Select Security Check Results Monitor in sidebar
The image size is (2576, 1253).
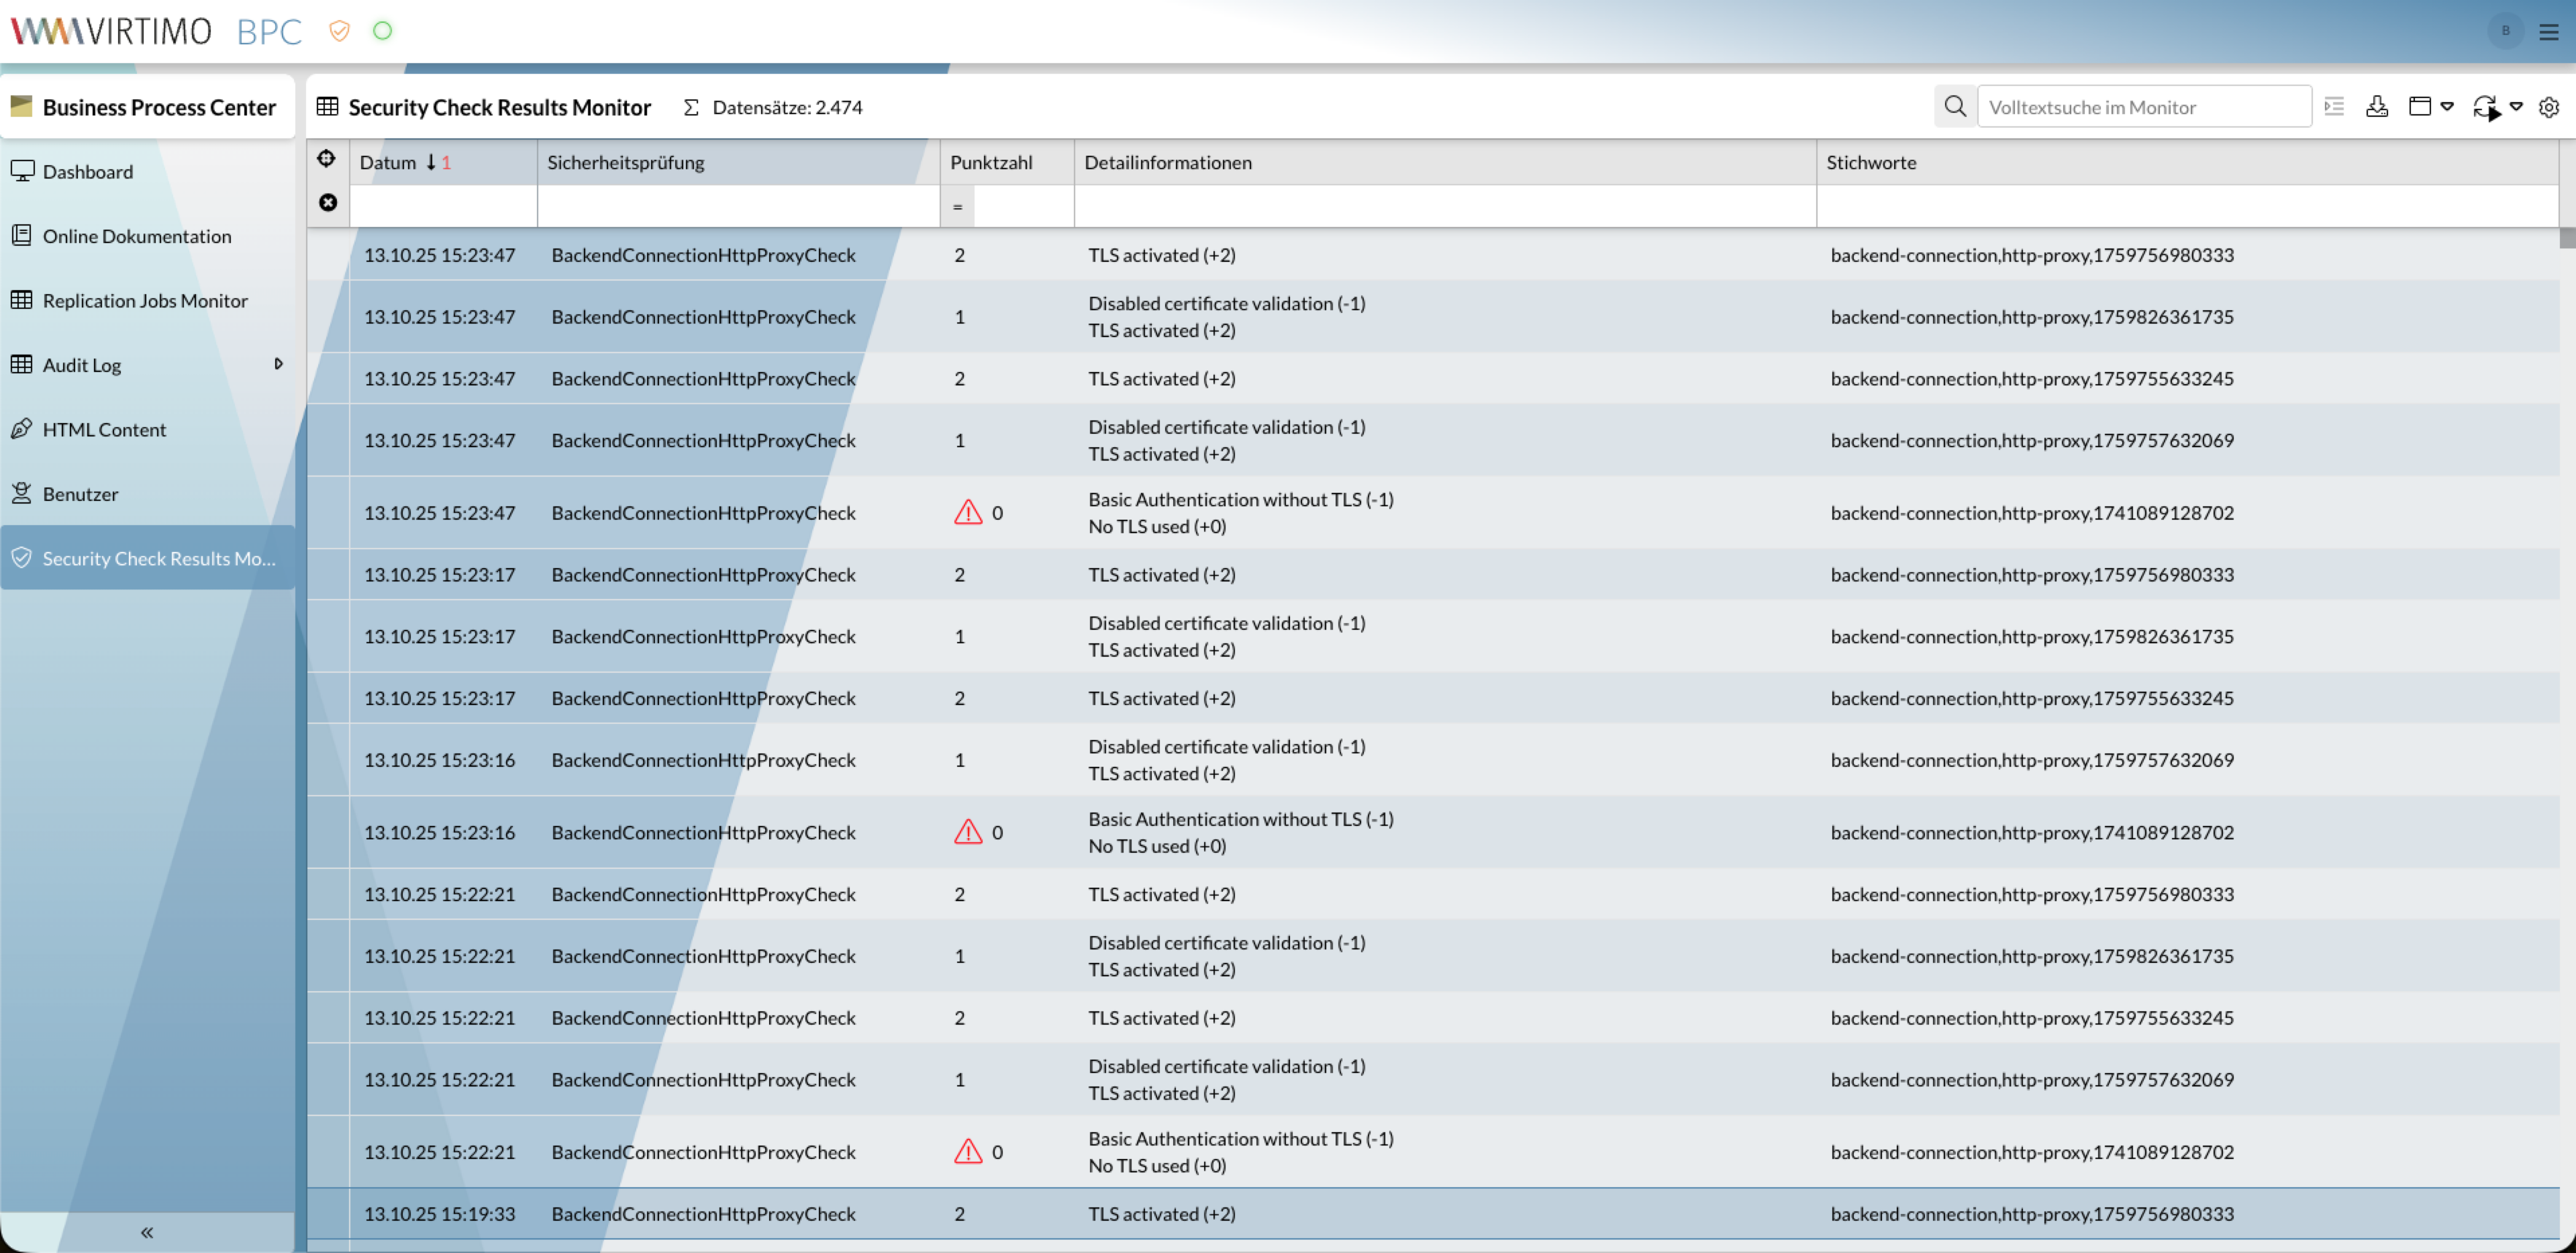point(159,557)
